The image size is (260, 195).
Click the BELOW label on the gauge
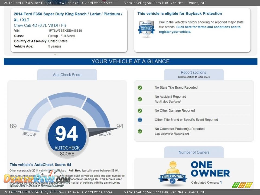point(29,134)
